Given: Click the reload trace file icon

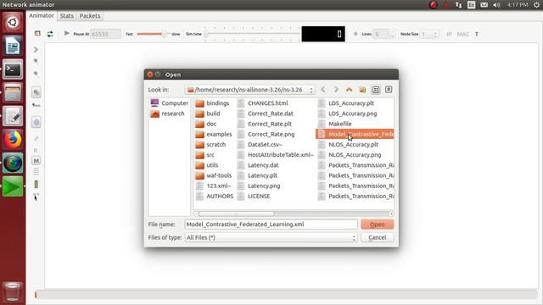Looking at the screenshot, I should point(50,34).
